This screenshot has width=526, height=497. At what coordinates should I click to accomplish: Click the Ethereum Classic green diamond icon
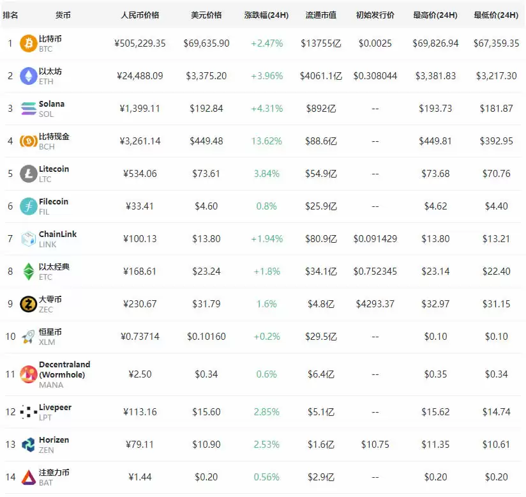[28, 271]
